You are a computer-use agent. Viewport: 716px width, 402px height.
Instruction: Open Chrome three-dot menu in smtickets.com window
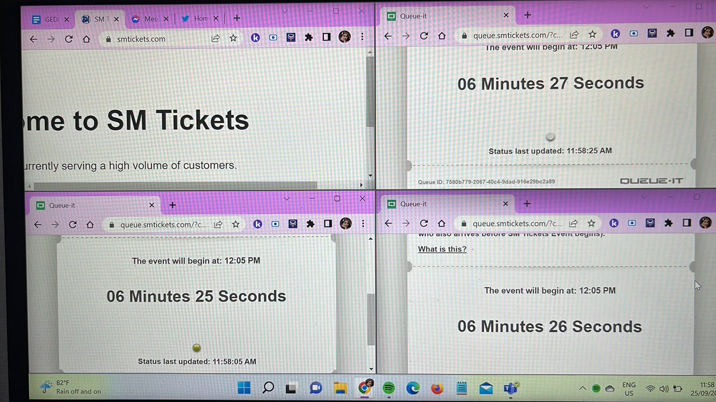(362, 37)
